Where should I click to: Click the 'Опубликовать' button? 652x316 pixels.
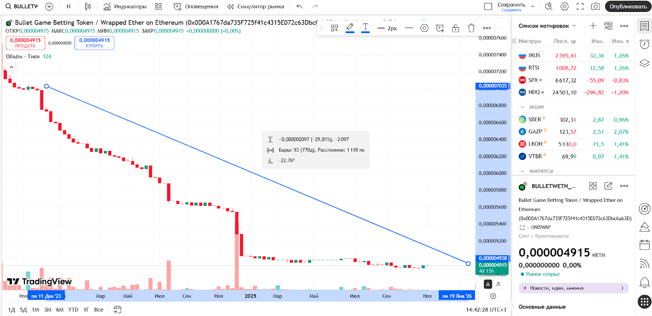(x=628, y=7)
